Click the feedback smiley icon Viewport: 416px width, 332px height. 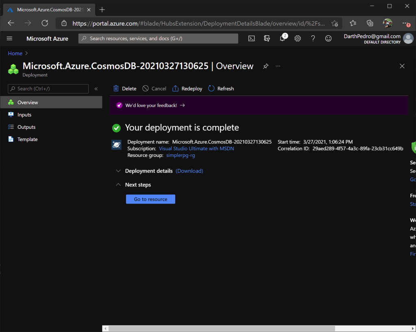(x=328, y=39)
